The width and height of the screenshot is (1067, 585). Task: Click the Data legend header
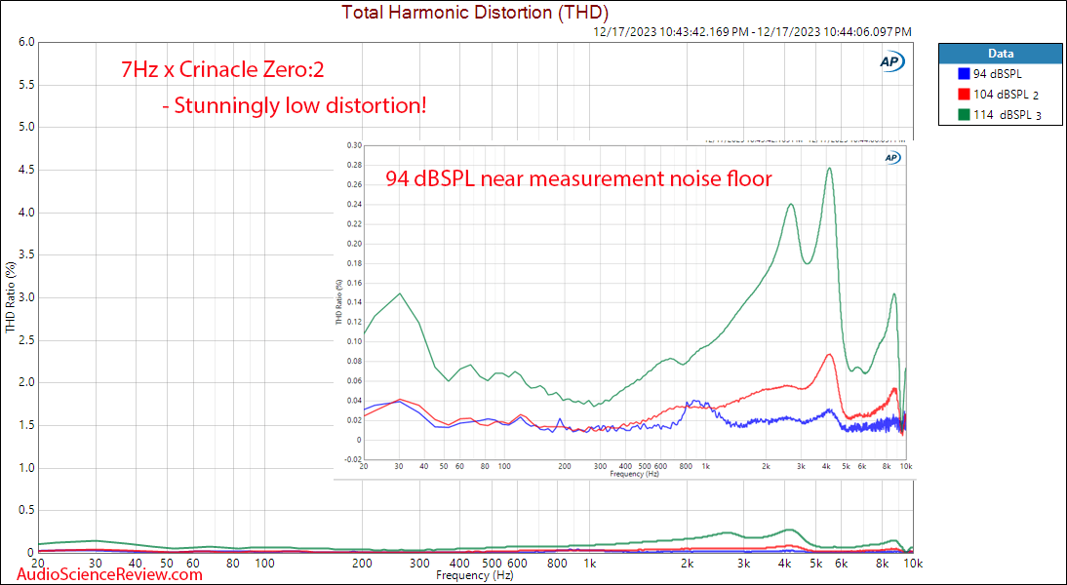click(1002, 53)
